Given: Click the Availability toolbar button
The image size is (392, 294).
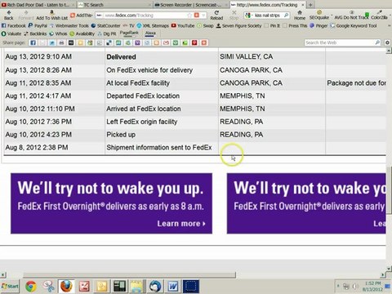Looking at the screenshot, I should [x=82, y=33].
